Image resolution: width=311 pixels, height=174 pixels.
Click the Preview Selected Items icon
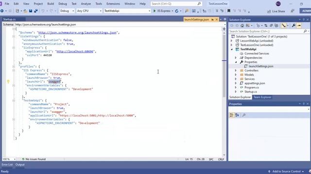pyautogui.click(x=299, y=26)
